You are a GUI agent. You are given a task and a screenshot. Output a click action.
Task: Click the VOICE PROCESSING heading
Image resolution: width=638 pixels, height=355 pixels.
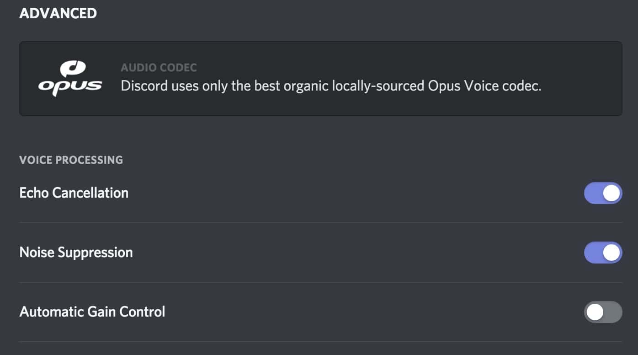click(71, 160)
